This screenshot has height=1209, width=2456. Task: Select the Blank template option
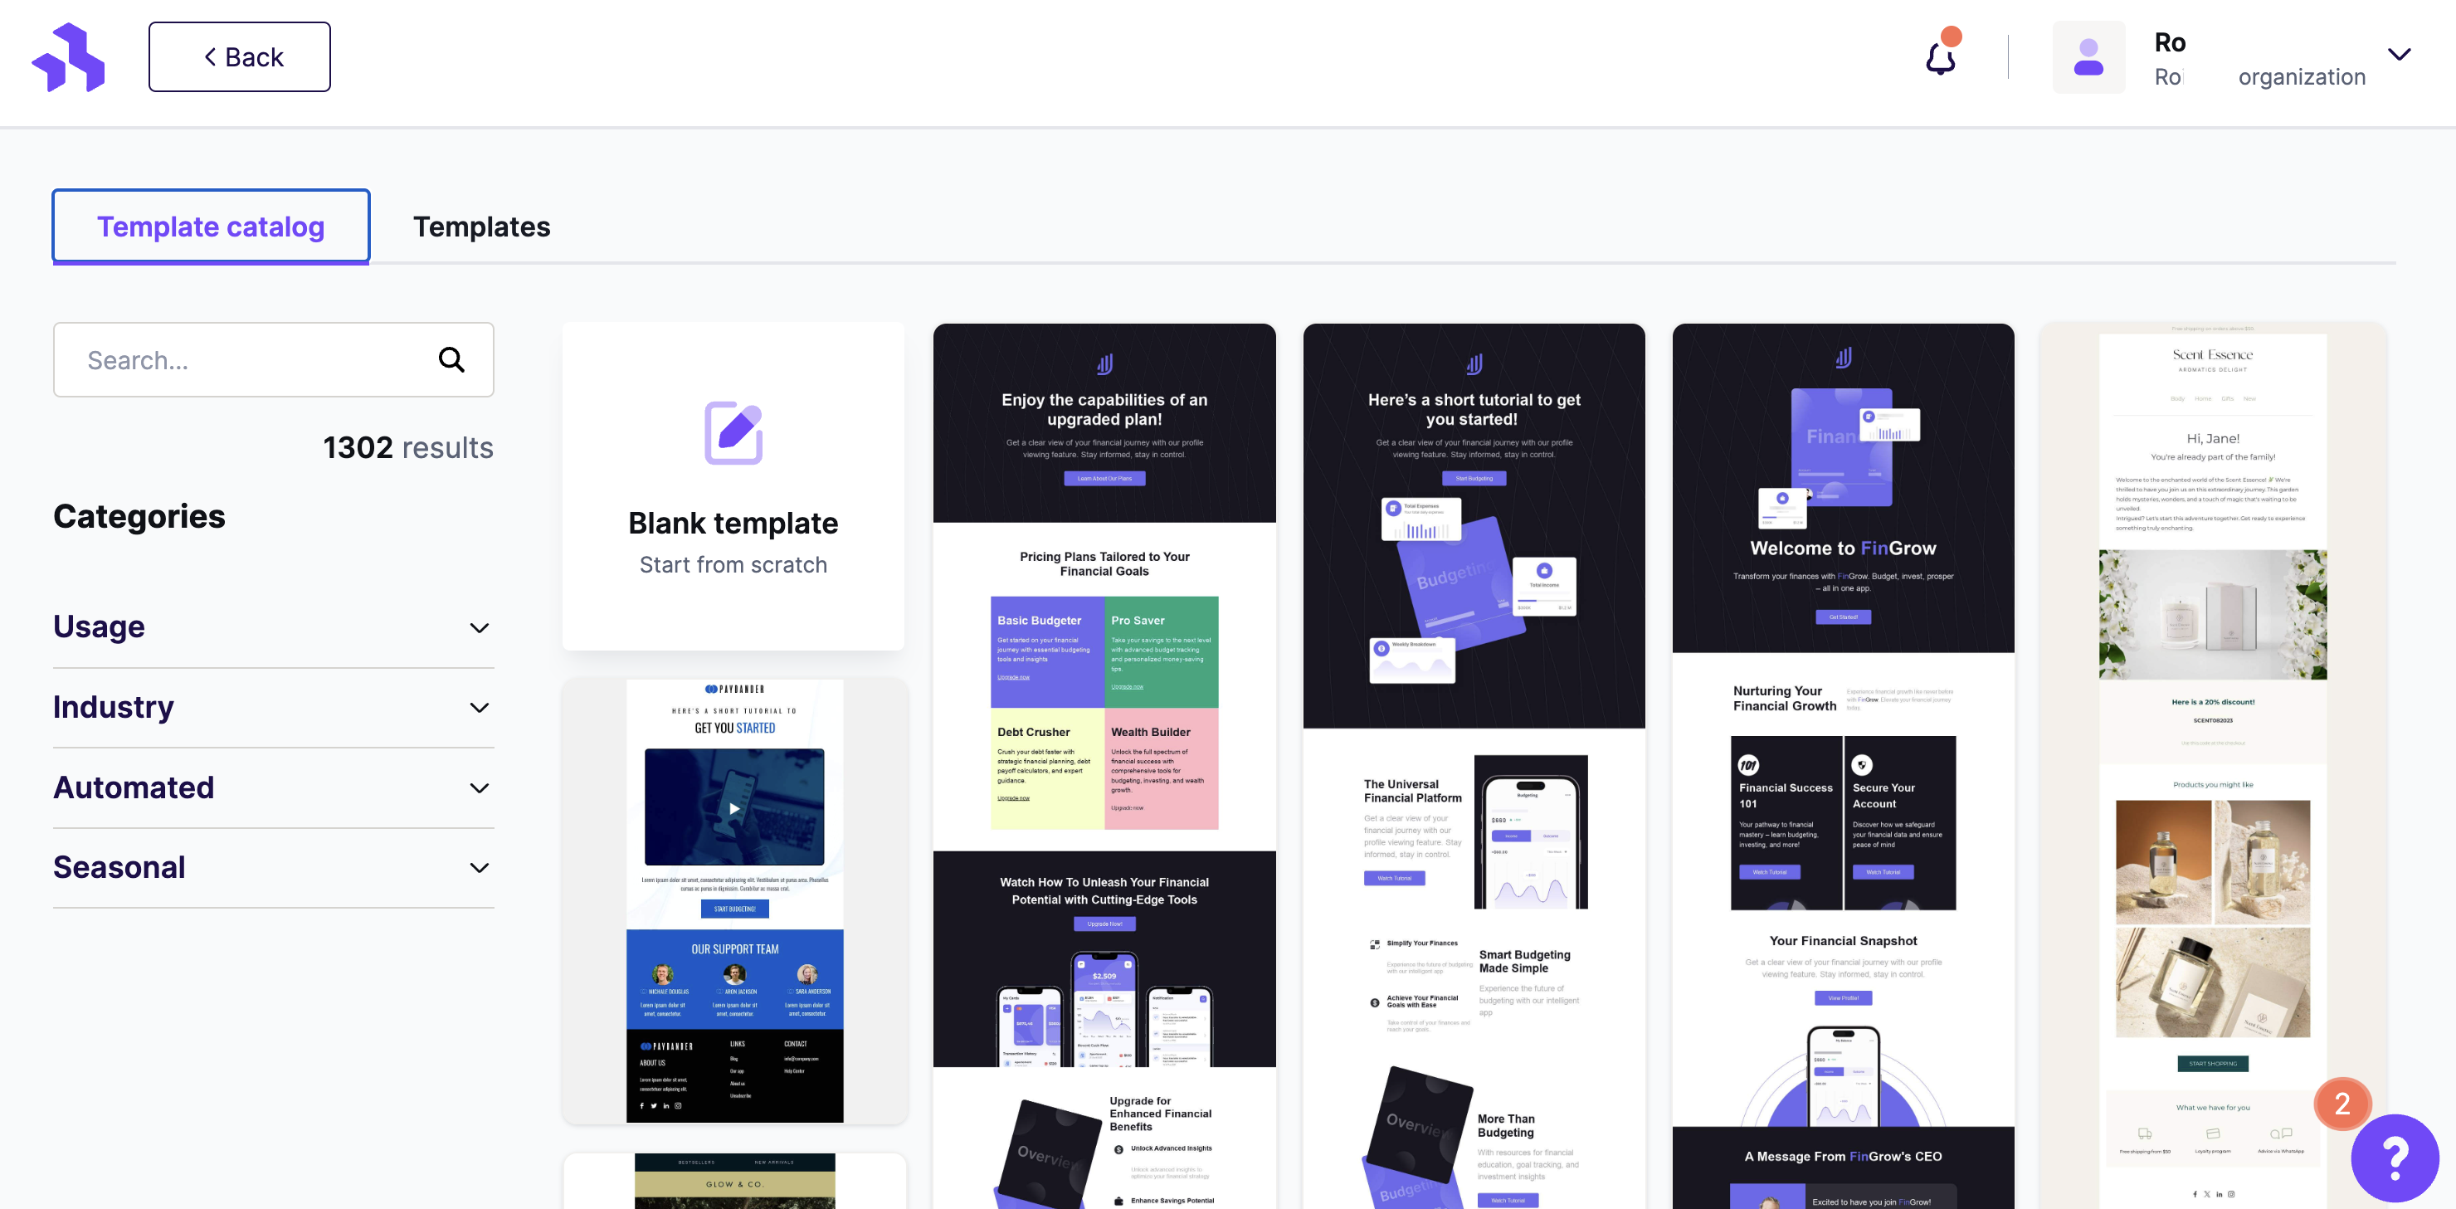tap(733, 487)
